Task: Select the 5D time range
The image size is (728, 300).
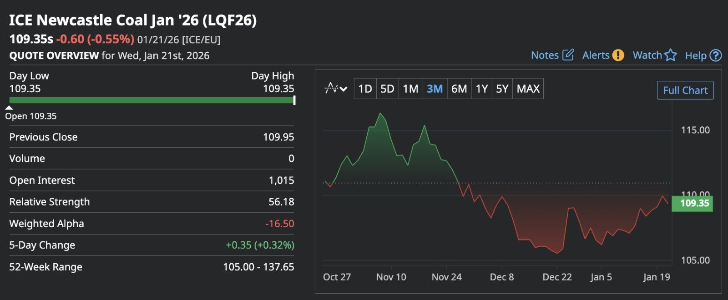Action: pos(387,89)
